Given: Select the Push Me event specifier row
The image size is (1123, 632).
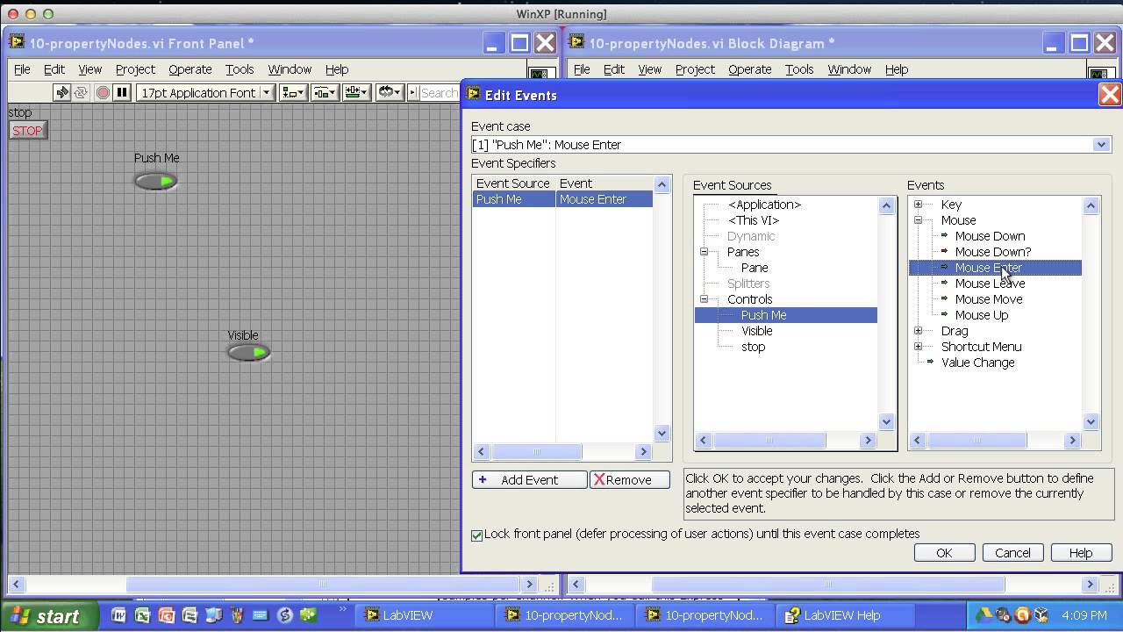Looking at the screenshot, I should click(x=562, y=199).
